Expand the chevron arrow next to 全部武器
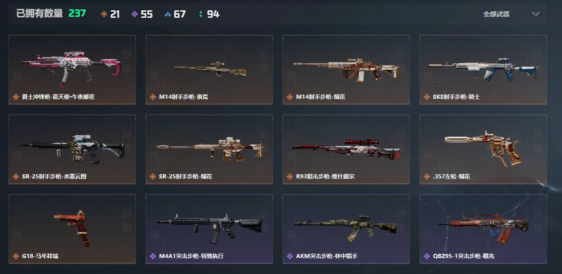The width and height of the screenshot is (562, 274). click(535, 15)
